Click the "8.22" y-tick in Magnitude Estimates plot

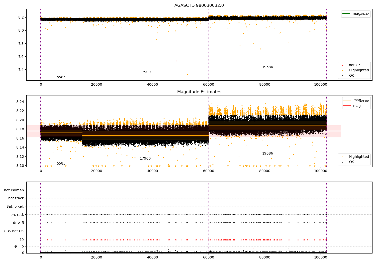click(20, 111)
